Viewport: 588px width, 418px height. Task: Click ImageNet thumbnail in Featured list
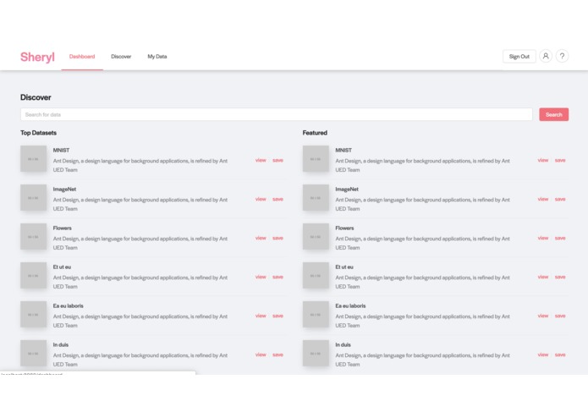(316, 198)
